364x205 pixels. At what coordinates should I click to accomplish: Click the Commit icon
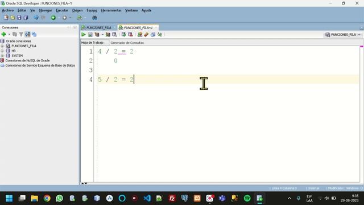click(x=124, y=35)
